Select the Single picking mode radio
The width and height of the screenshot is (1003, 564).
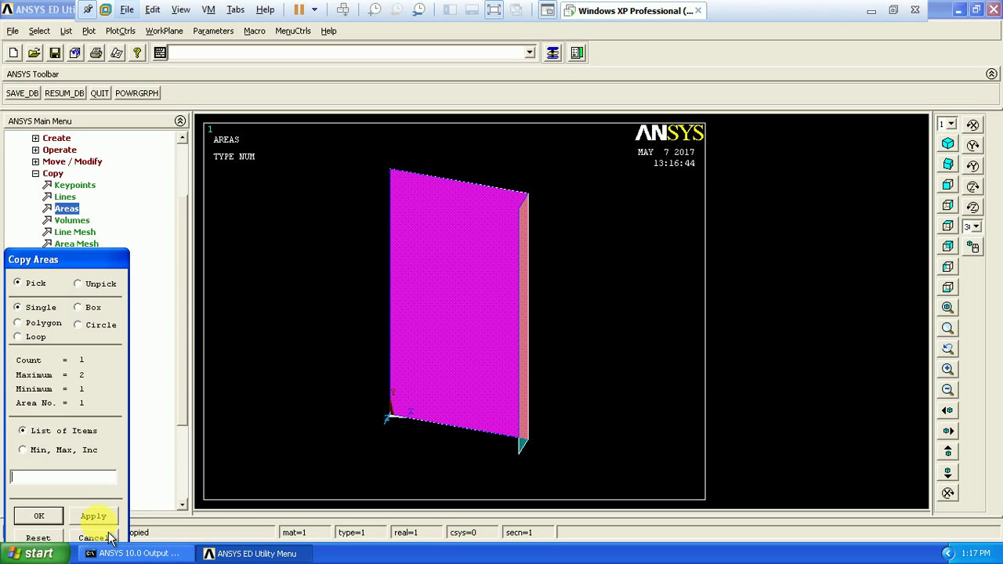(17, 307)
